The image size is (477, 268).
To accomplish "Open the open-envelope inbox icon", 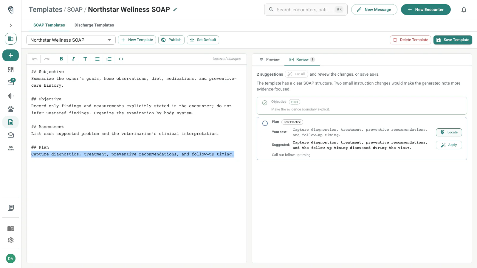I will 11,135.
